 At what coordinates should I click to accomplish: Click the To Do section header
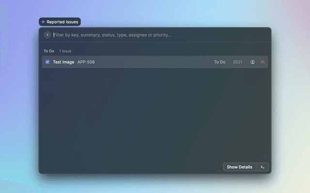(x=49, y=51)
